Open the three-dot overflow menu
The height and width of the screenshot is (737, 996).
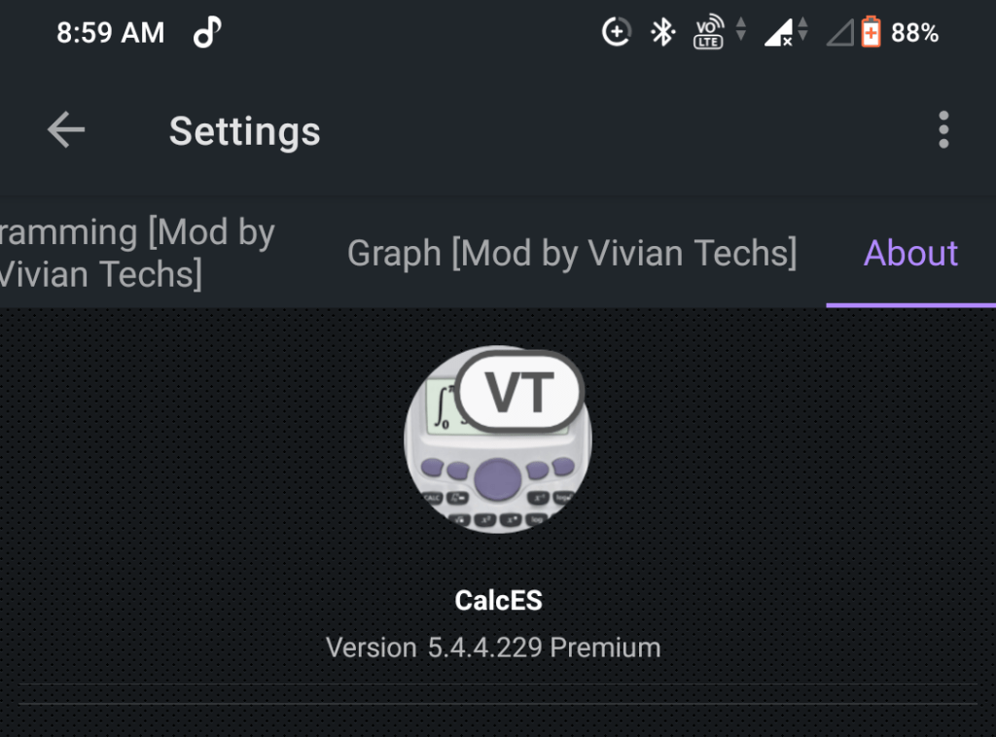(943, 130)
